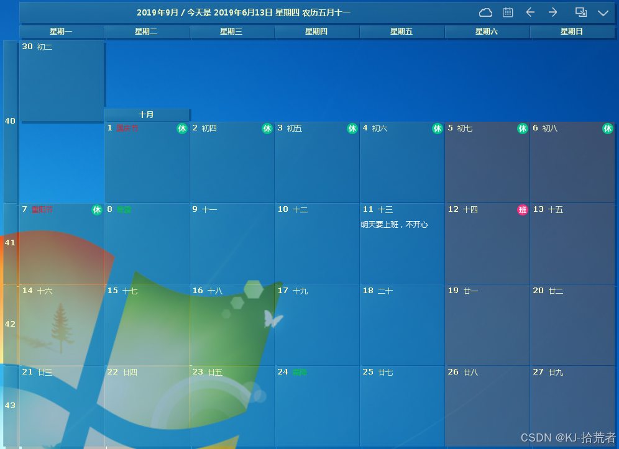Screen dimensions: 619x449
Task: Go to next month with right arrow
Action: 553,12
